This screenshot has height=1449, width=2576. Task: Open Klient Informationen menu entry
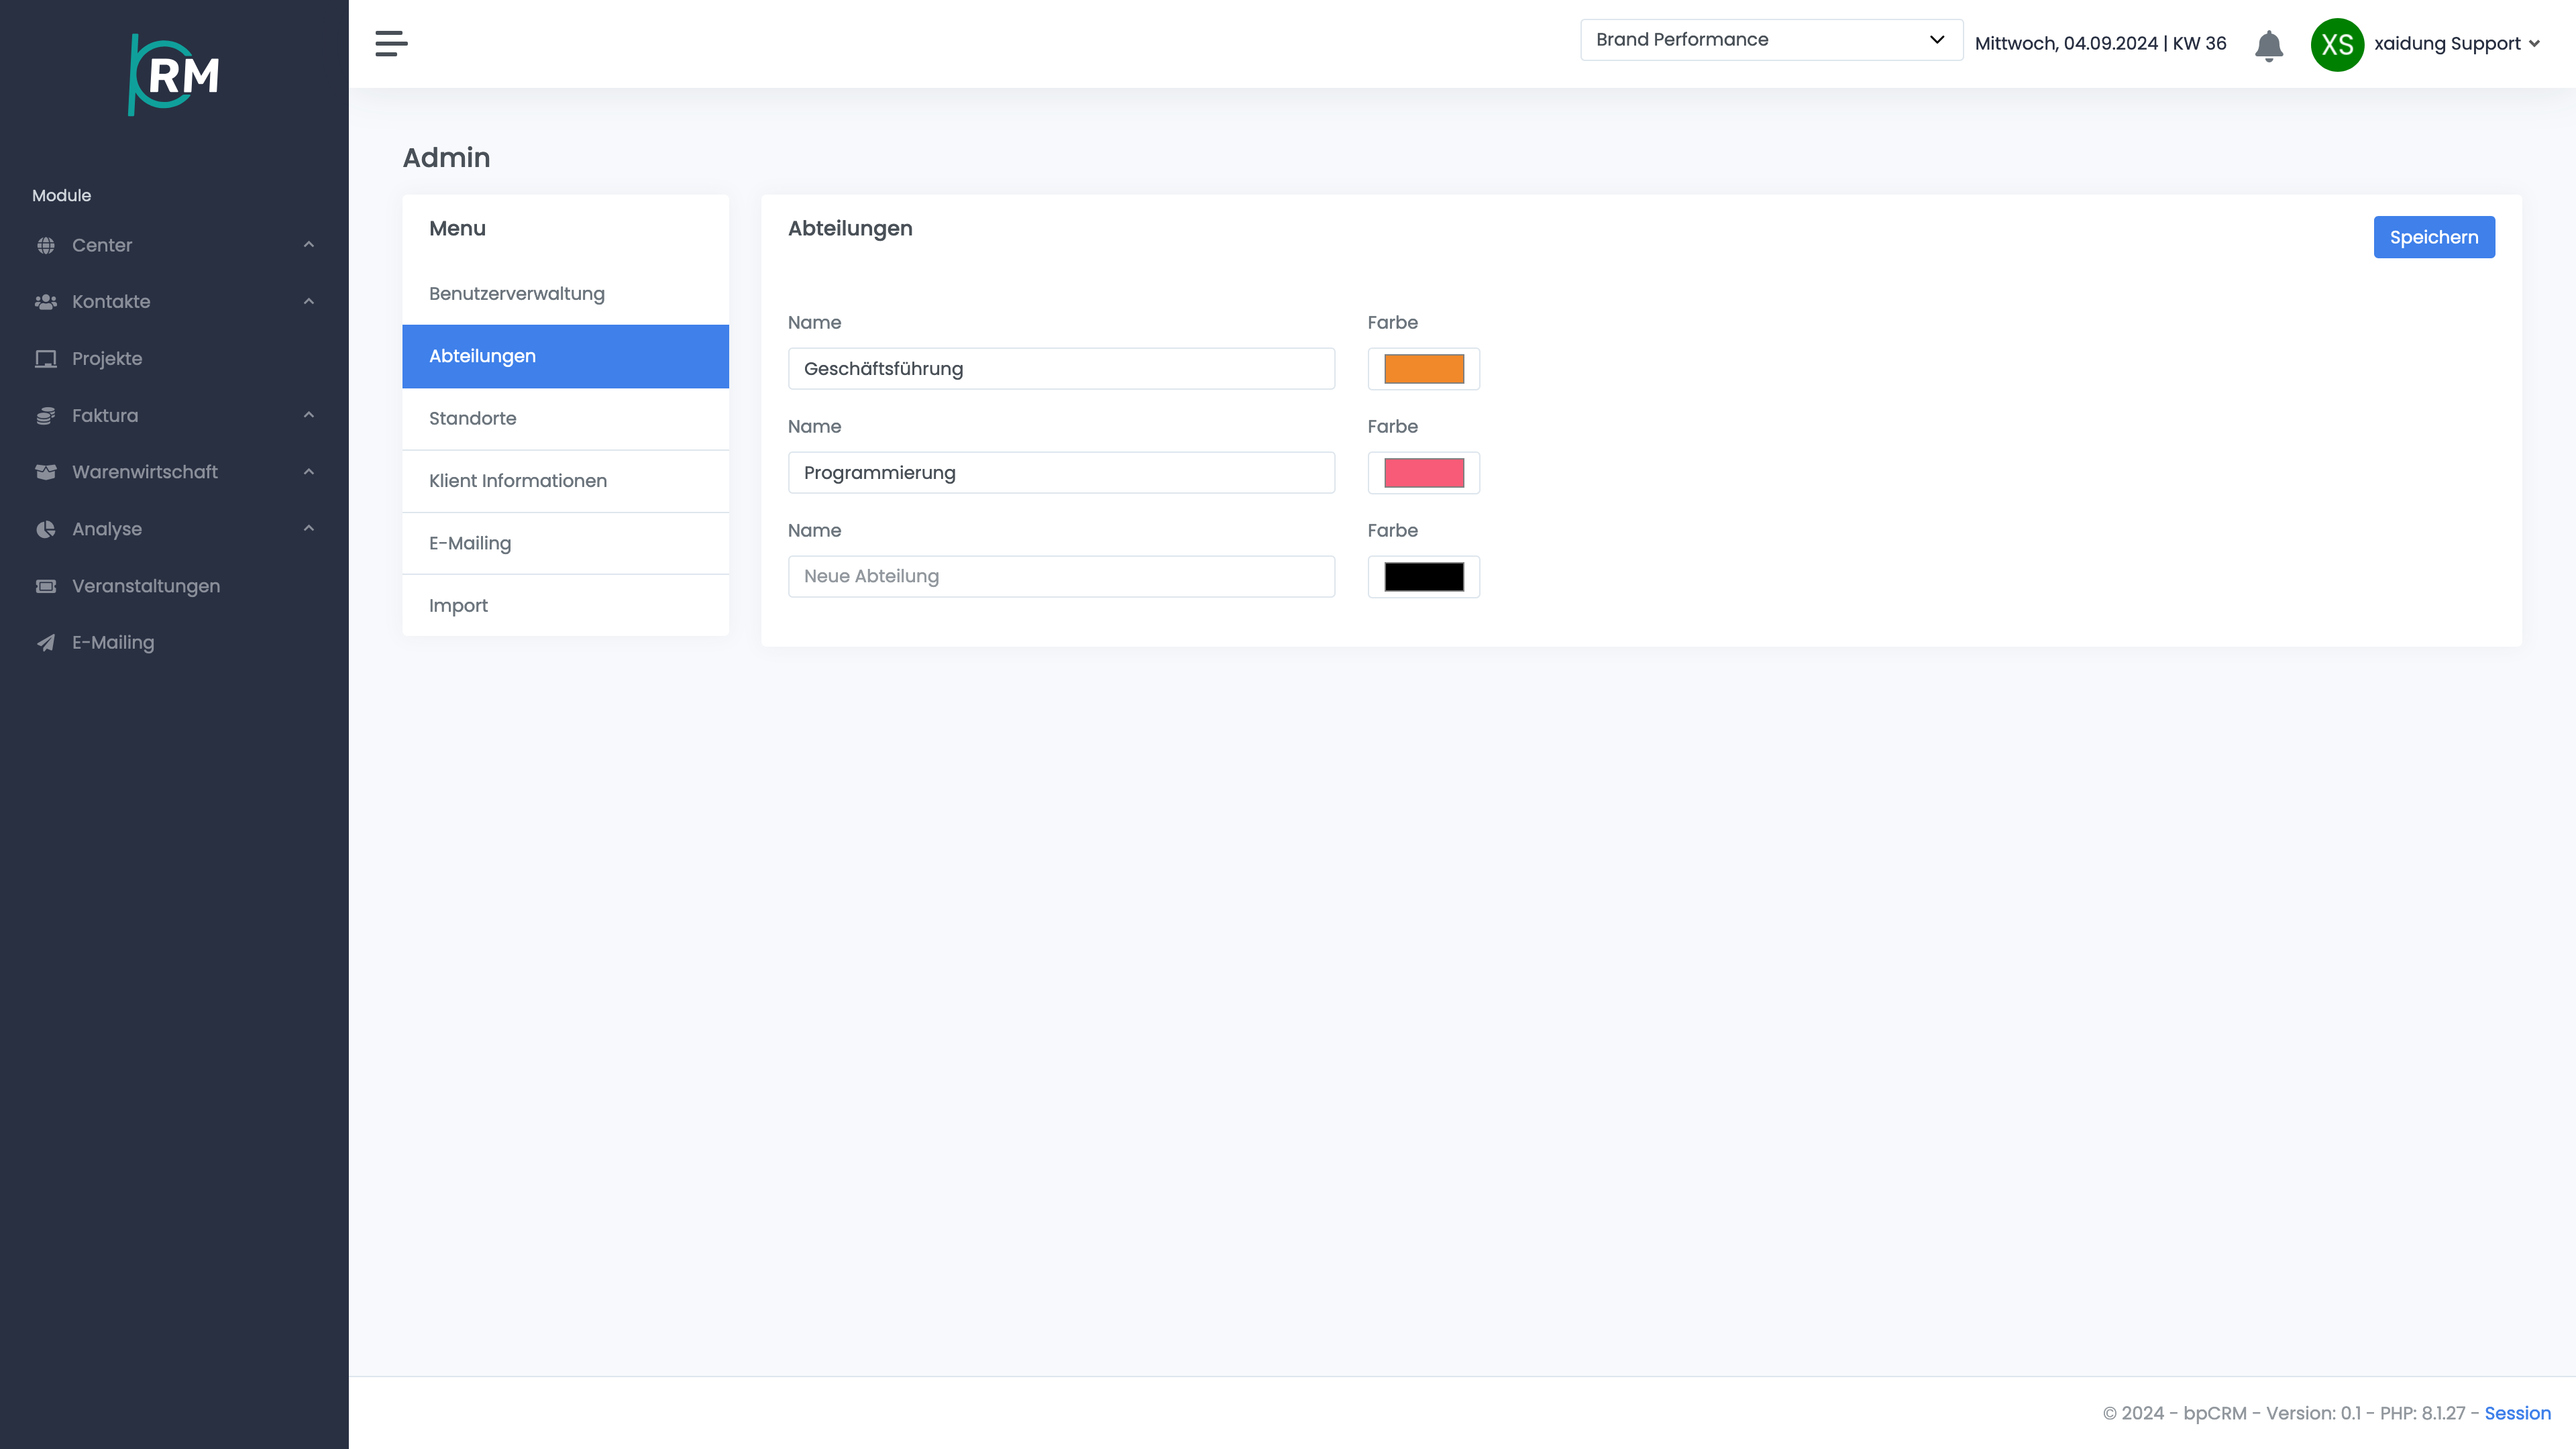[x=565, y=481]
